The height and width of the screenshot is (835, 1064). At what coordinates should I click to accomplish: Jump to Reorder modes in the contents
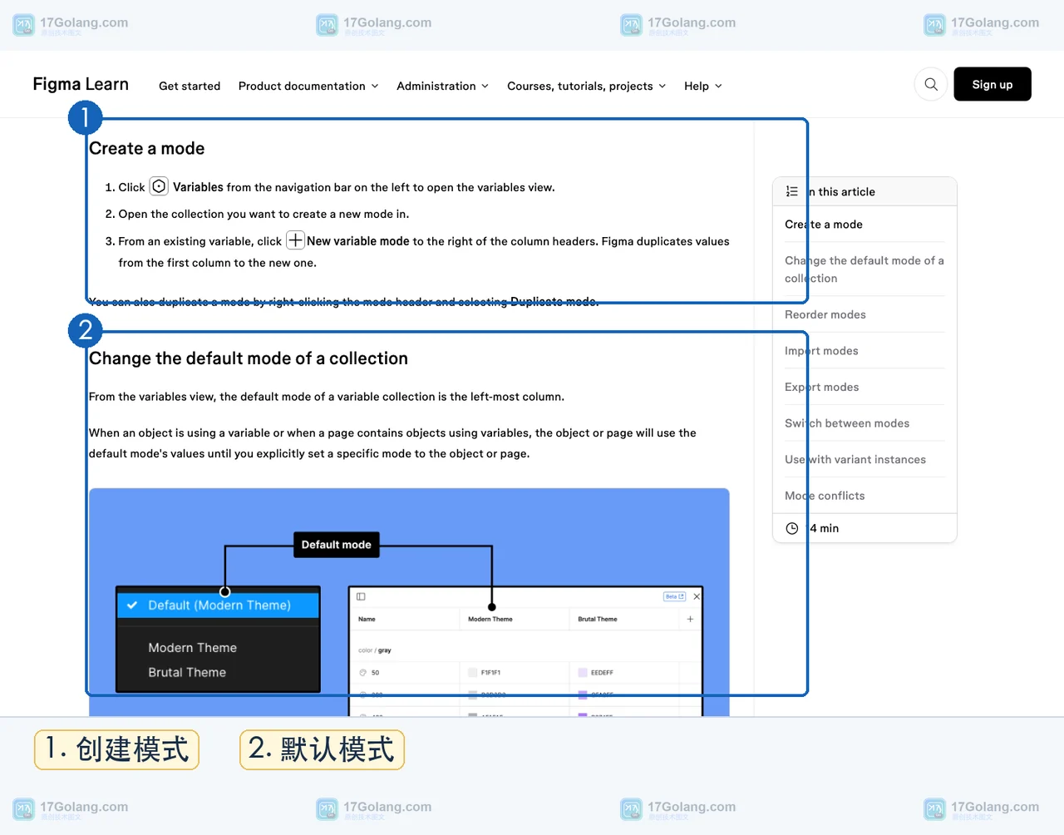click(x=825, y=314)
